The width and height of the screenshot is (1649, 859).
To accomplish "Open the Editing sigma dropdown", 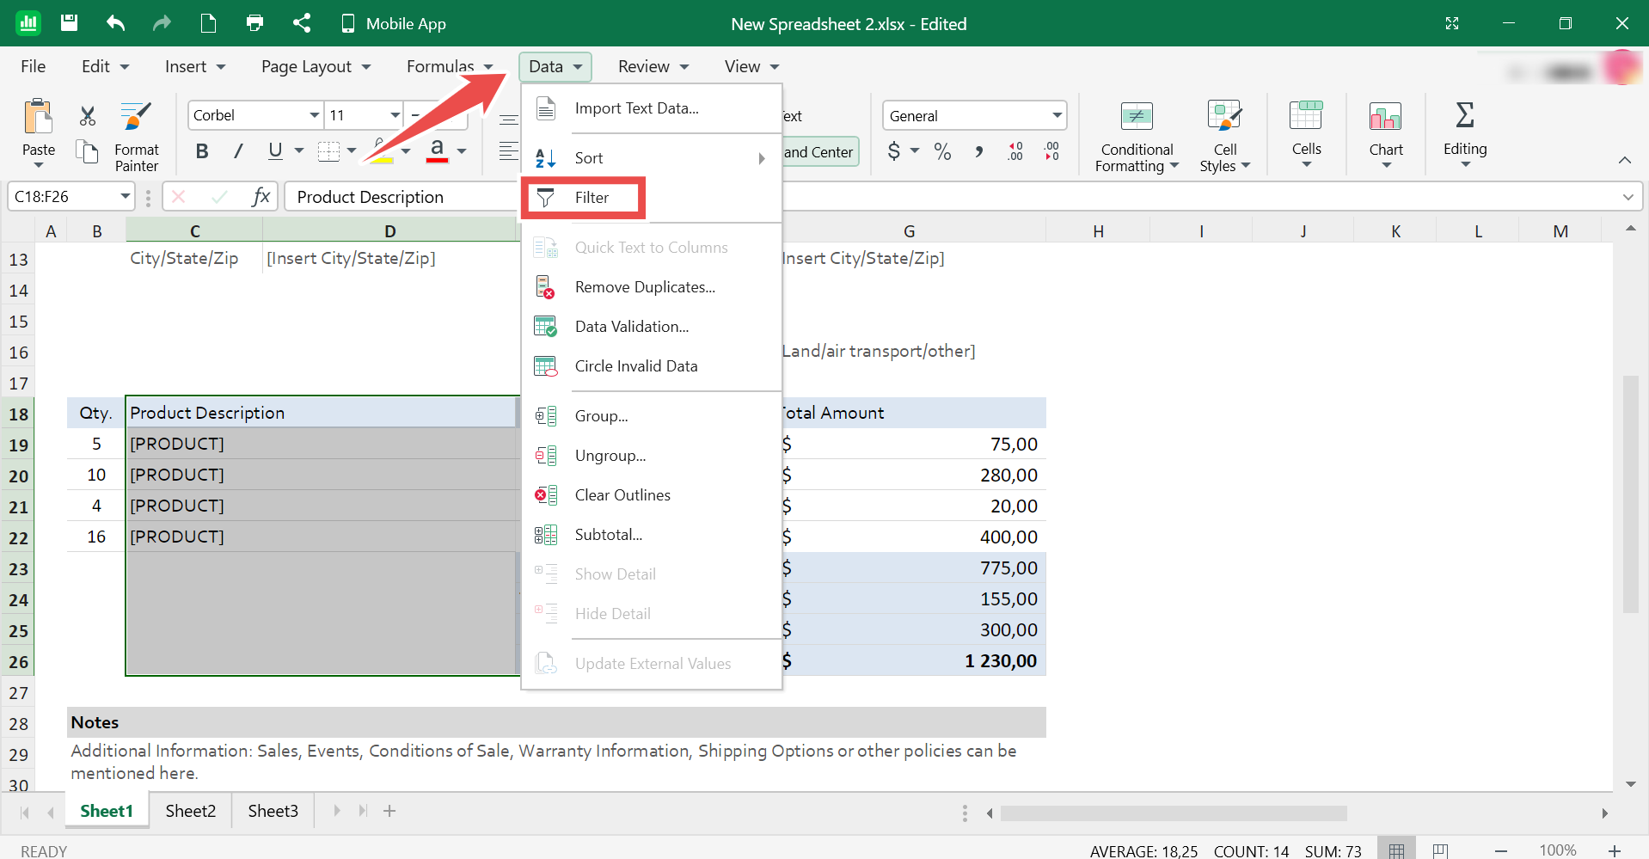I will [x=1465, y=133].
